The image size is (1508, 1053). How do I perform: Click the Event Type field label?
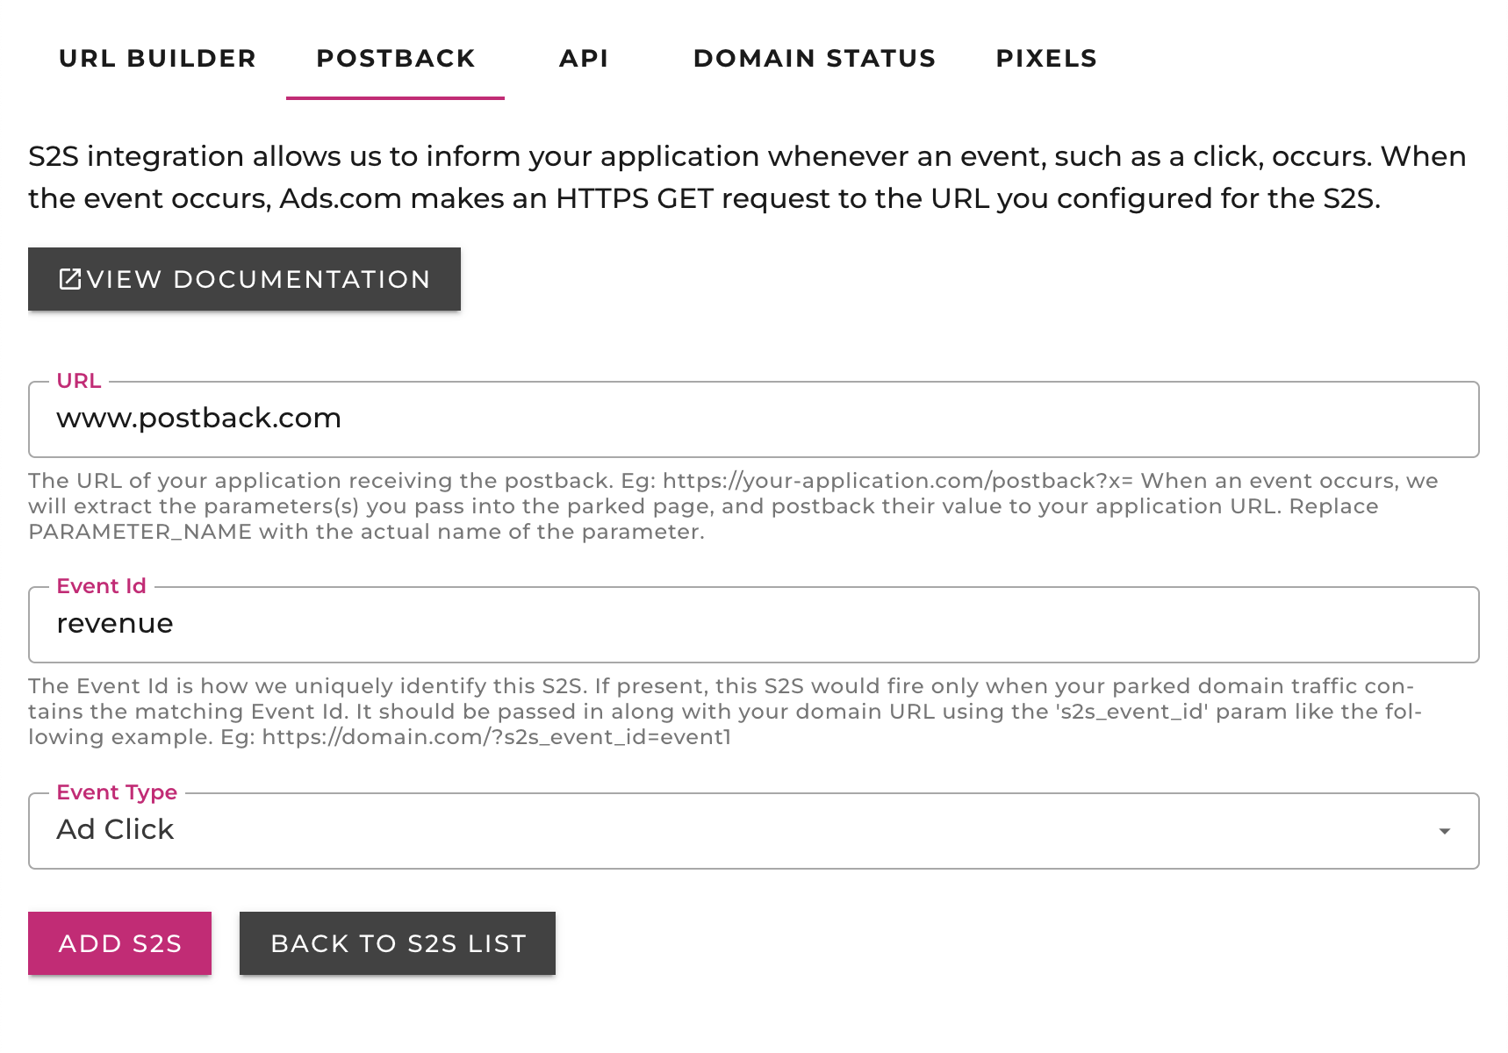point(117,792)
